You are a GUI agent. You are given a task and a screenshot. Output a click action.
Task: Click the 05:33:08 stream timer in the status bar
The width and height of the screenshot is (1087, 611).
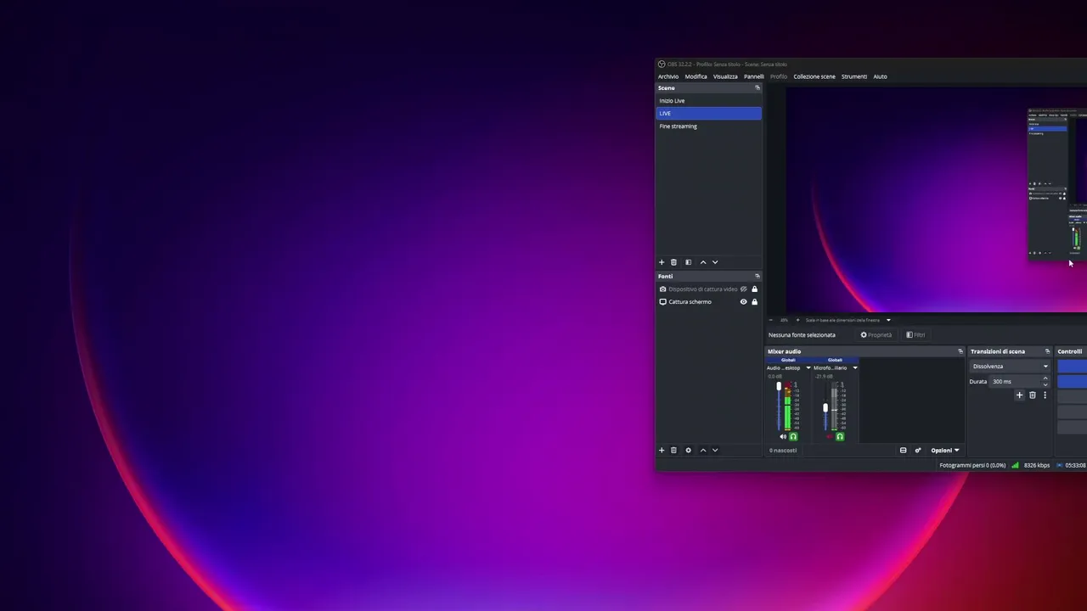[1075, 465]
